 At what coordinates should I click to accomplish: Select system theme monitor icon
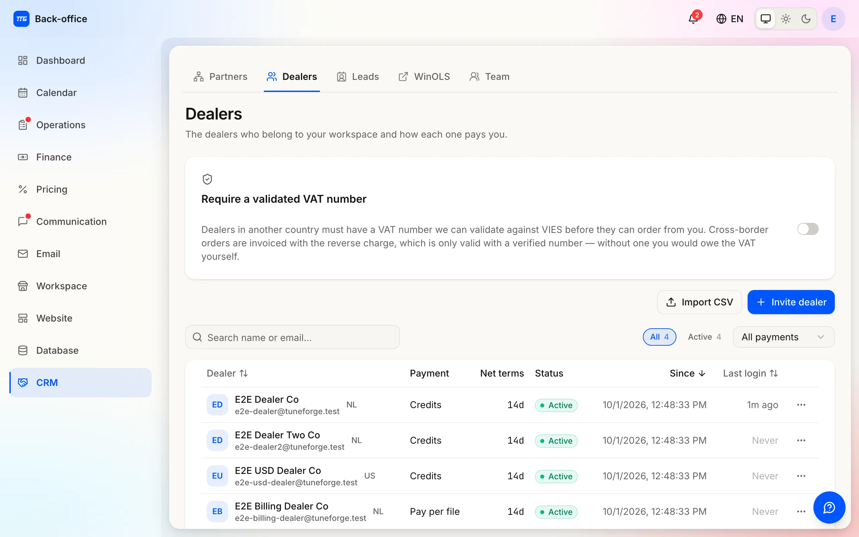[766, 19]
